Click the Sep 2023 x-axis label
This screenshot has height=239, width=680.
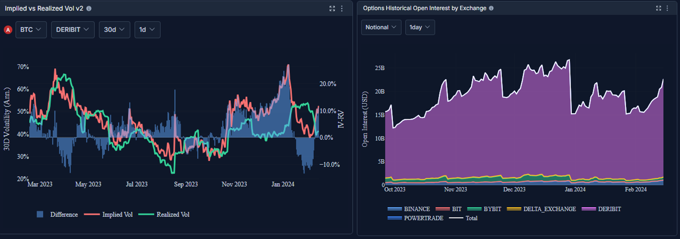[186, 184]
